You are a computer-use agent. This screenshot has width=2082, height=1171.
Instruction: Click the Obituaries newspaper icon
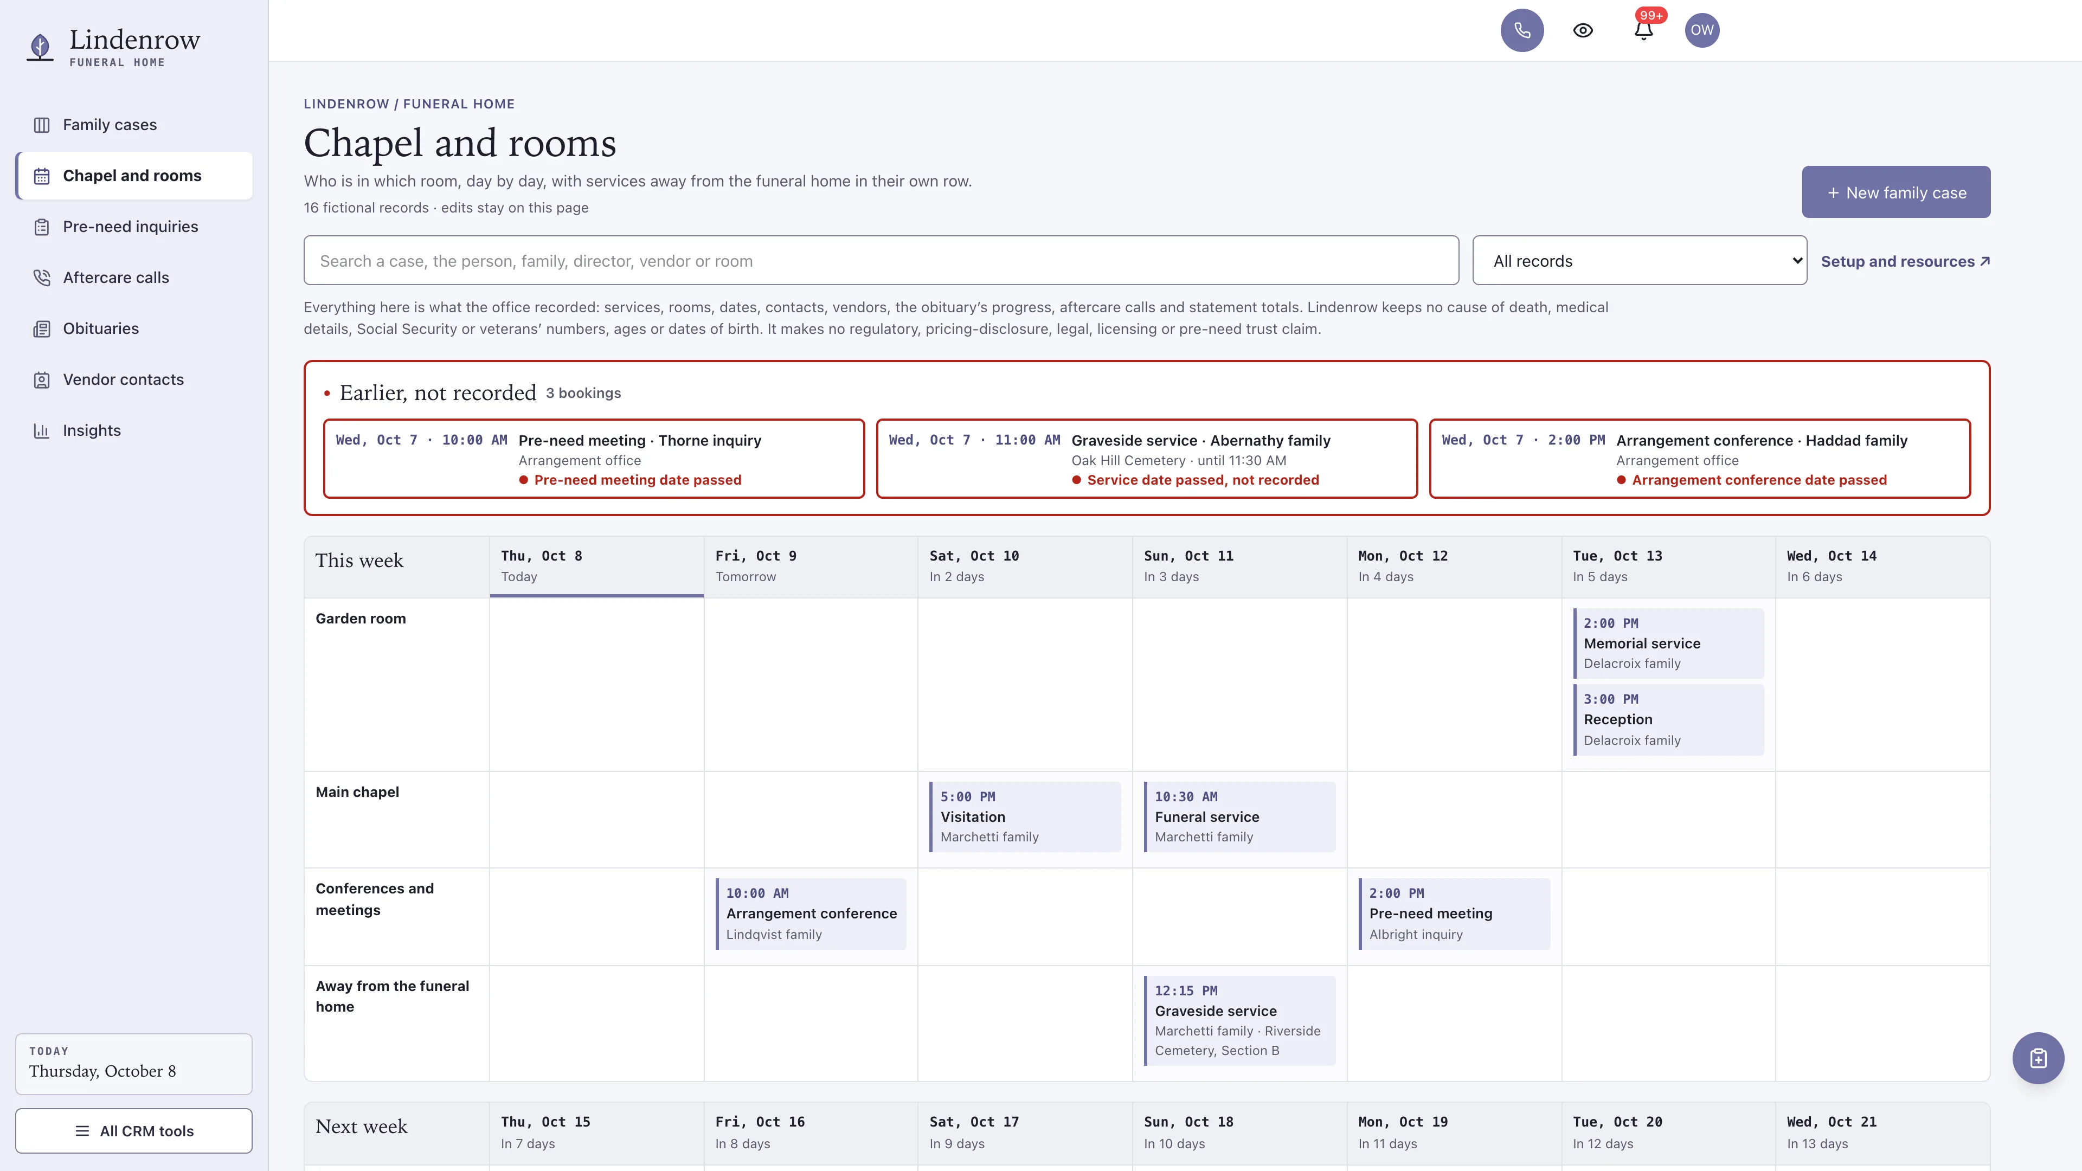pos(42,329)
